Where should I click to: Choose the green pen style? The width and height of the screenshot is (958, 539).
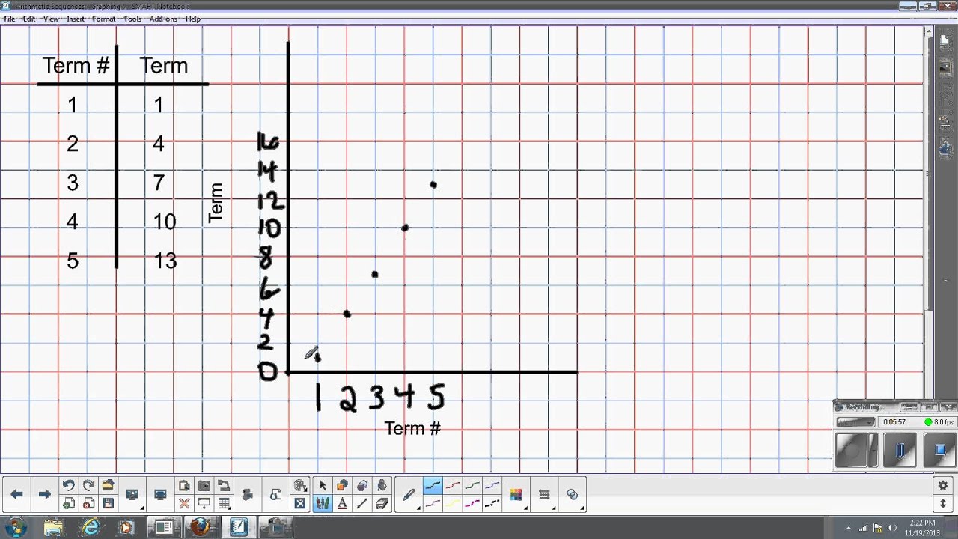tap(472, 485)
